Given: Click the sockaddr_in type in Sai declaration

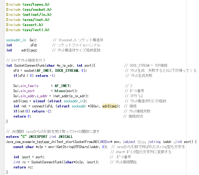Looking at the screenshot, I should [16, 40].
